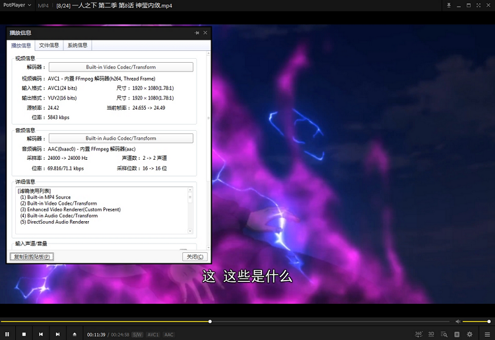Switch to the 系统信息 tab
495x340 pixels.
pyautogui.click(x=77, y=46)
